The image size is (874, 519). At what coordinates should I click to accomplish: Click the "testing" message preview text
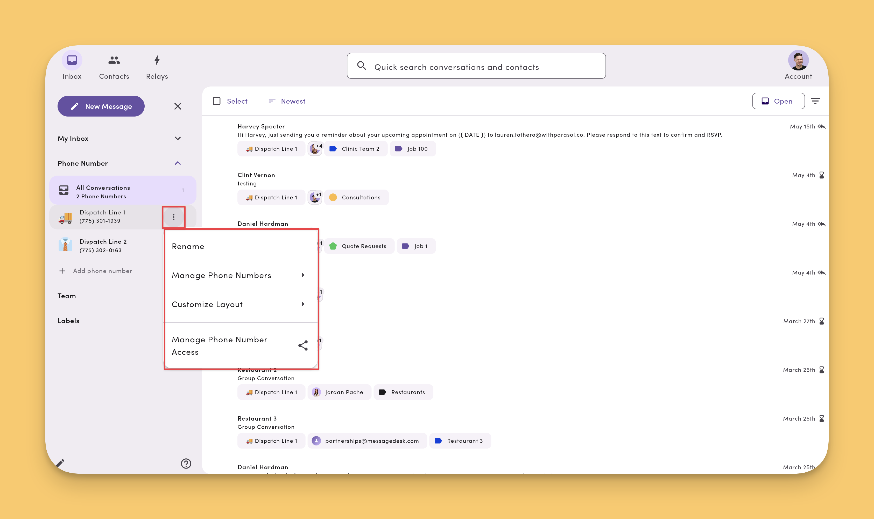247,184
